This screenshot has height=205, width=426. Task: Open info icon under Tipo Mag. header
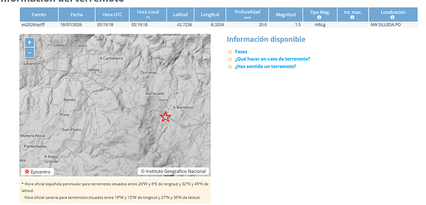point(319,17)
